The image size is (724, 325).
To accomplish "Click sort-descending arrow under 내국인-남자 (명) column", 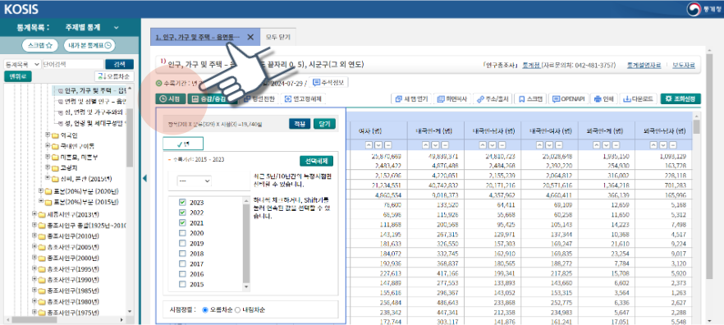I will [492, 145].
